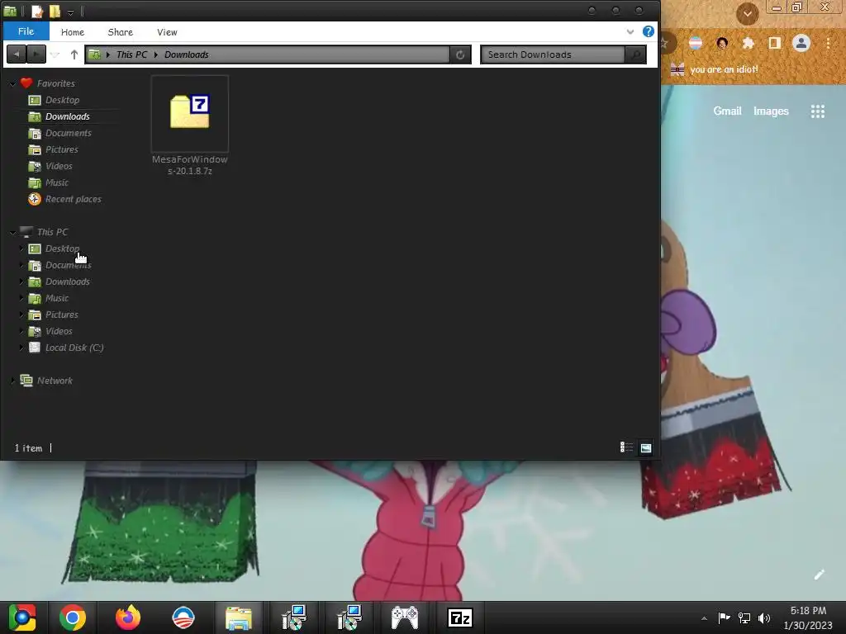Open Documents under Favorites
846x634 pixels.
tap(68, 133)
